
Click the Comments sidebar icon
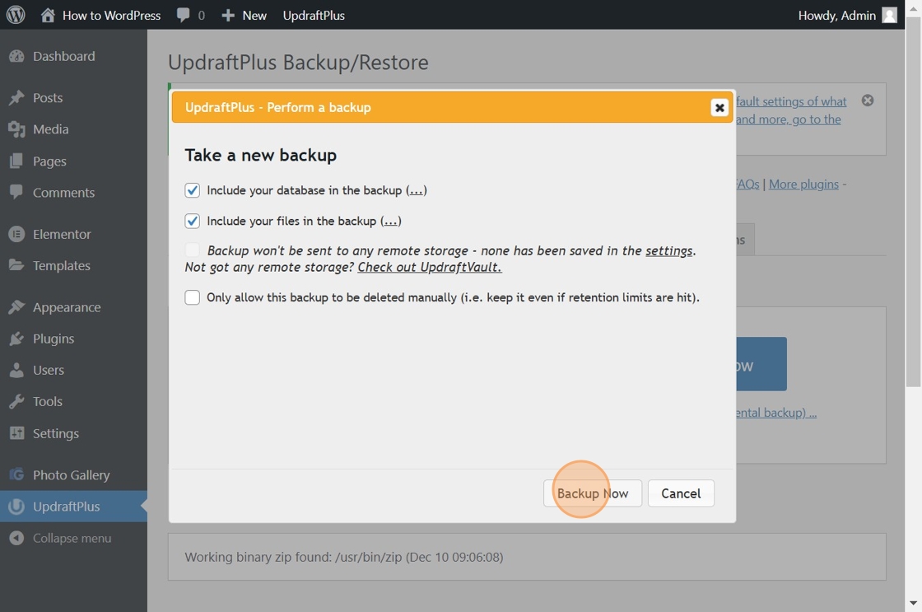(16, 192)
